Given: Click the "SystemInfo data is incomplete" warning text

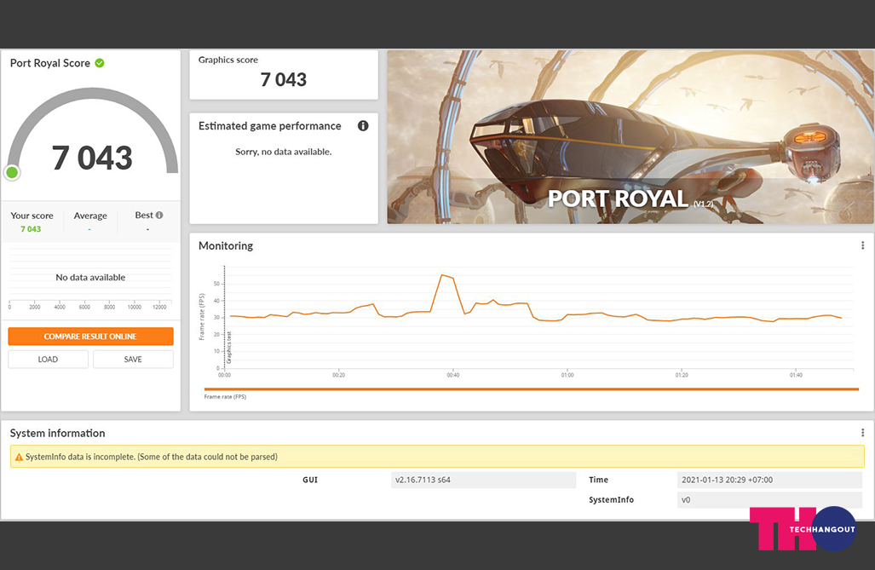Looking at the screenshot, I should [x=151, y=457].
